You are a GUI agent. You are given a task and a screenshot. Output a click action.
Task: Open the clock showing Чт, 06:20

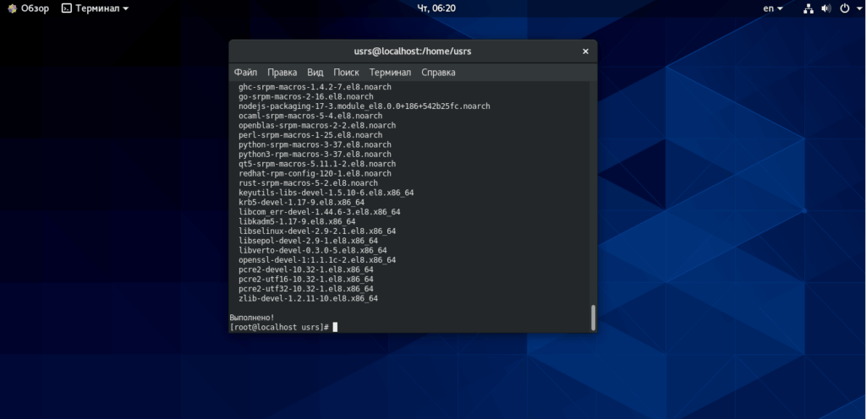tap(436, 8)
